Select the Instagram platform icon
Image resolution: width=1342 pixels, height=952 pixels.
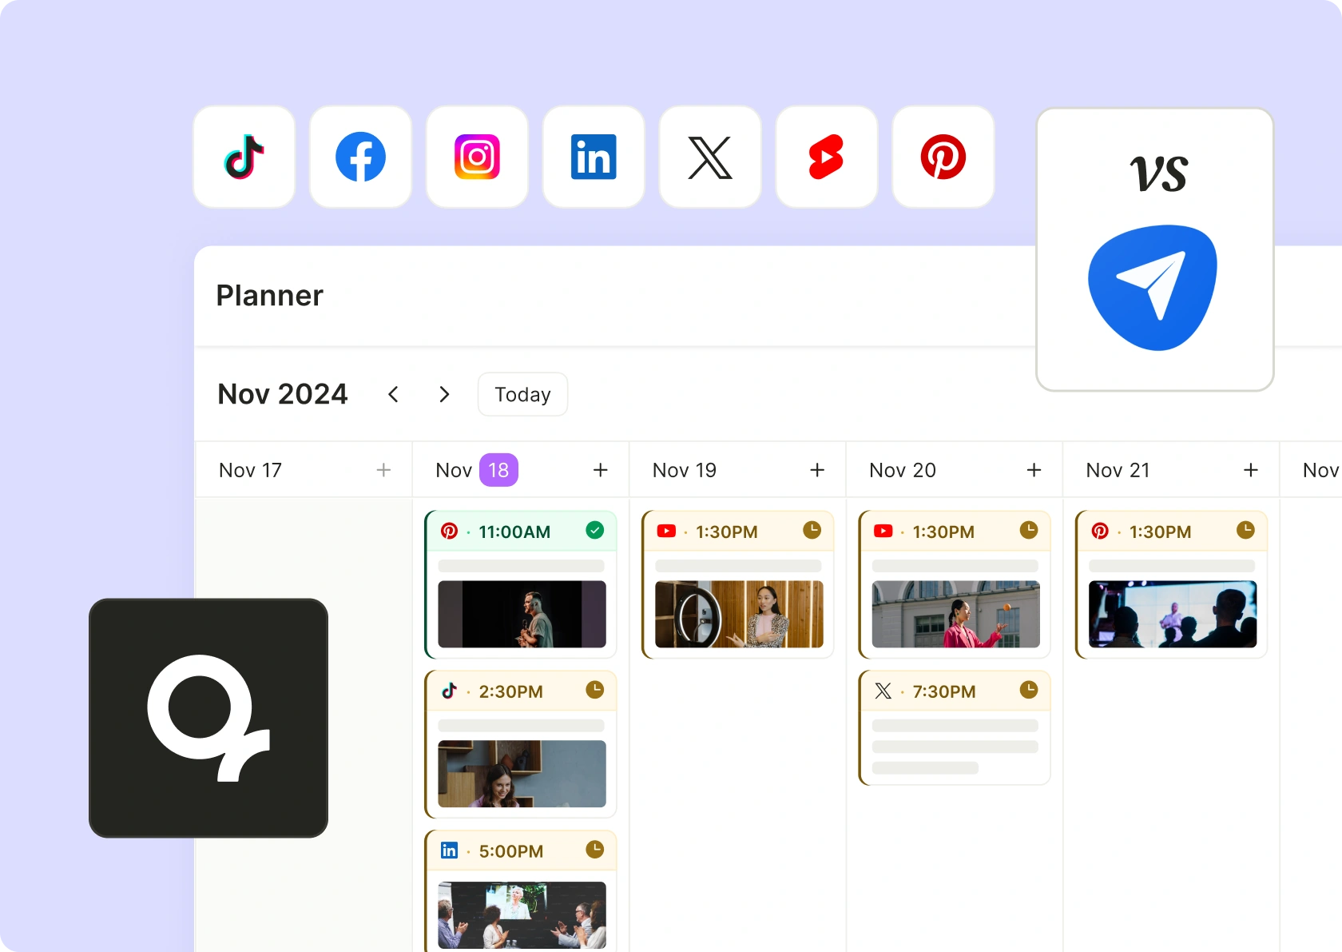(477, 157)
